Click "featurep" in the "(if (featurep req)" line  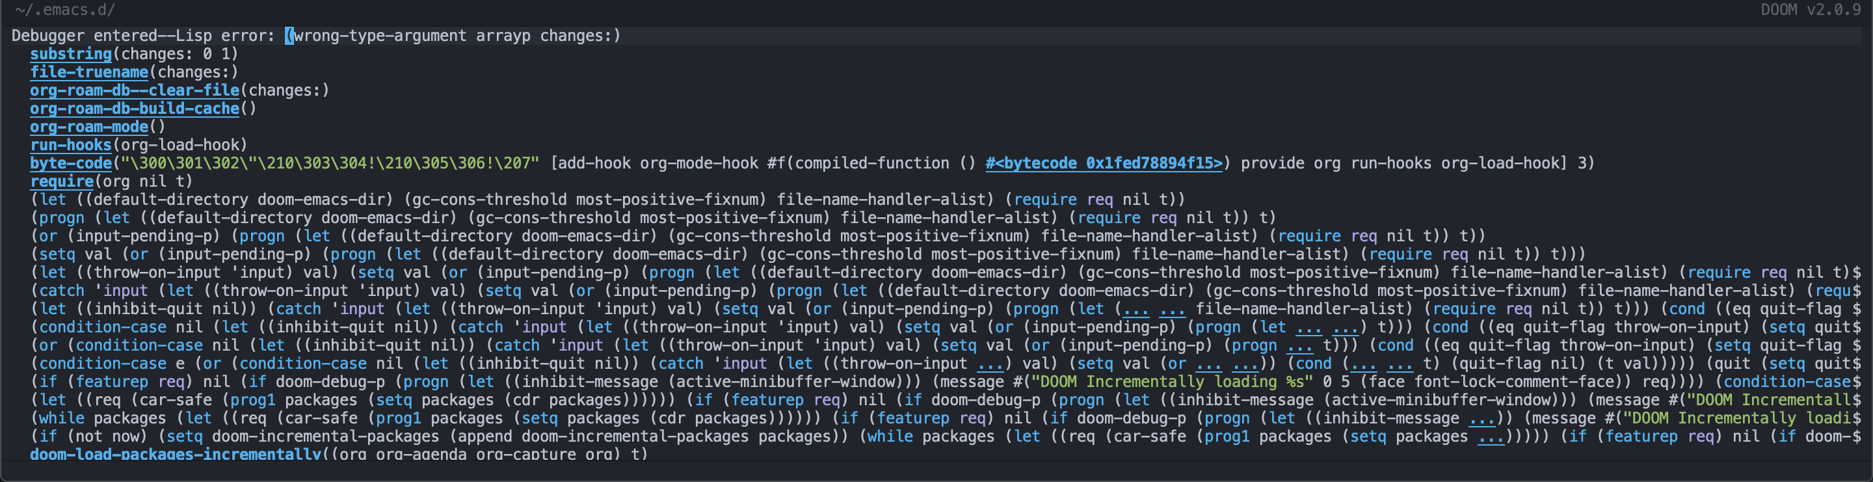(x=111, y=382)
